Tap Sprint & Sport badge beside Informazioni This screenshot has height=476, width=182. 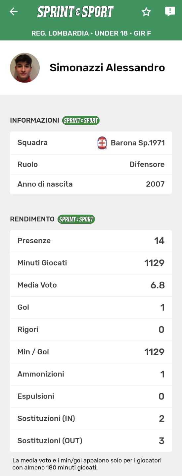81,120
